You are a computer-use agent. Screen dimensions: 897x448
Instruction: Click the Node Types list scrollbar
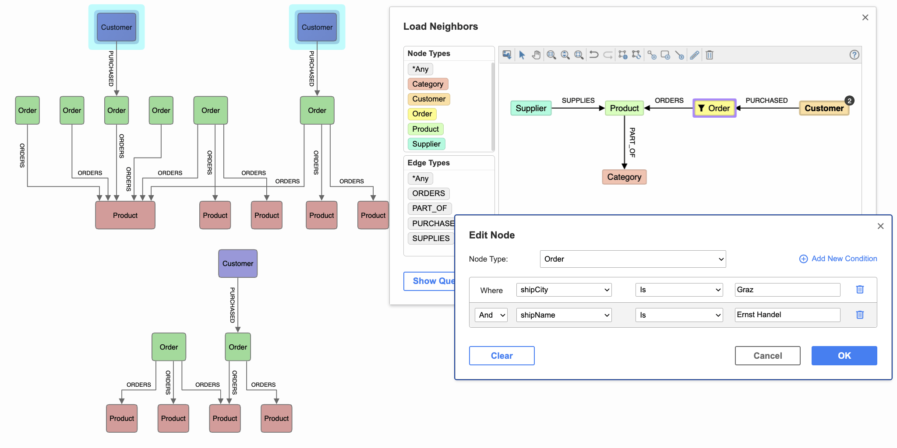pos(493,106)
